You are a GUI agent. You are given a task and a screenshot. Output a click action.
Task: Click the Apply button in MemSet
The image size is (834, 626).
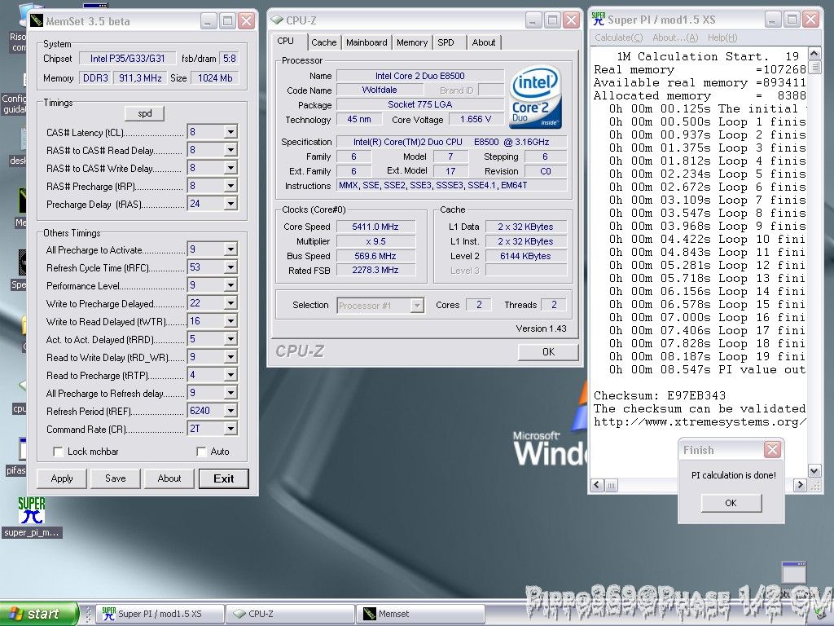[62, 478]
